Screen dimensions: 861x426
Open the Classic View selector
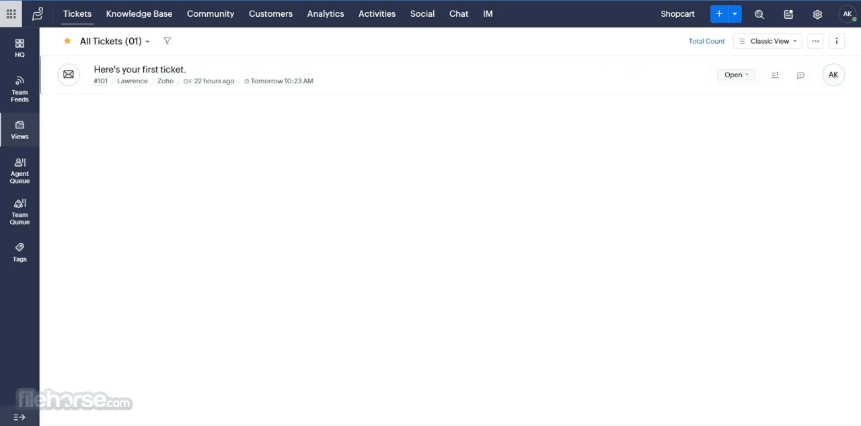tap(768, 41)
